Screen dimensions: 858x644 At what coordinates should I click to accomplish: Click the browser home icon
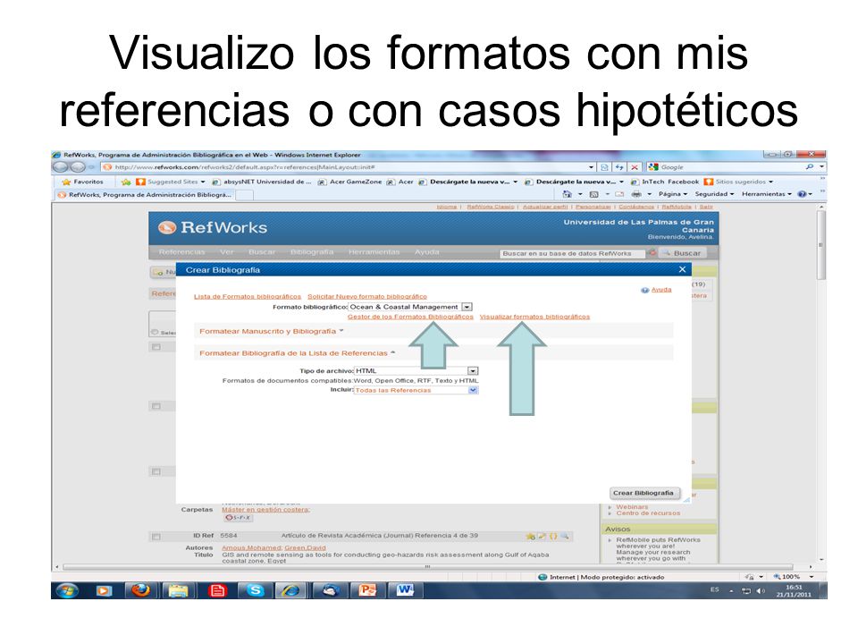coord(567,194)
